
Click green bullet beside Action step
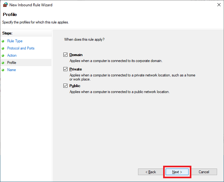pyautogui.click(x=3, y=55)
